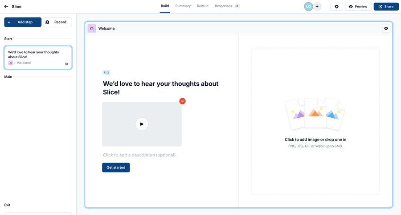Open the Summary tab
401x215 pixels.
pos(183,6)
